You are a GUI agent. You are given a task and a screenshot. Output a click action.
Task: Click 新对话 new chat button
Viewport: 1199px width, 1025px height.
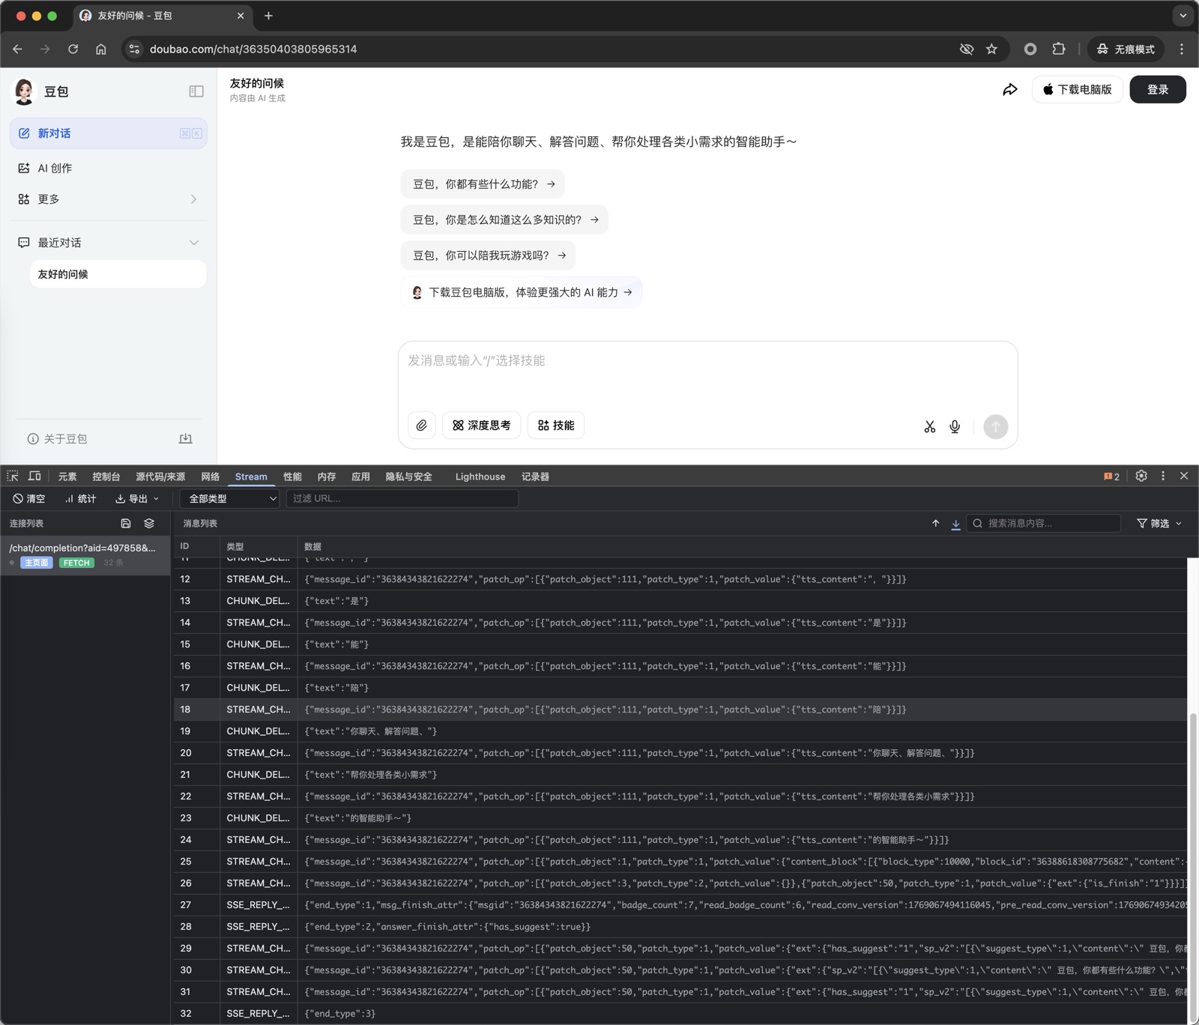108,133
